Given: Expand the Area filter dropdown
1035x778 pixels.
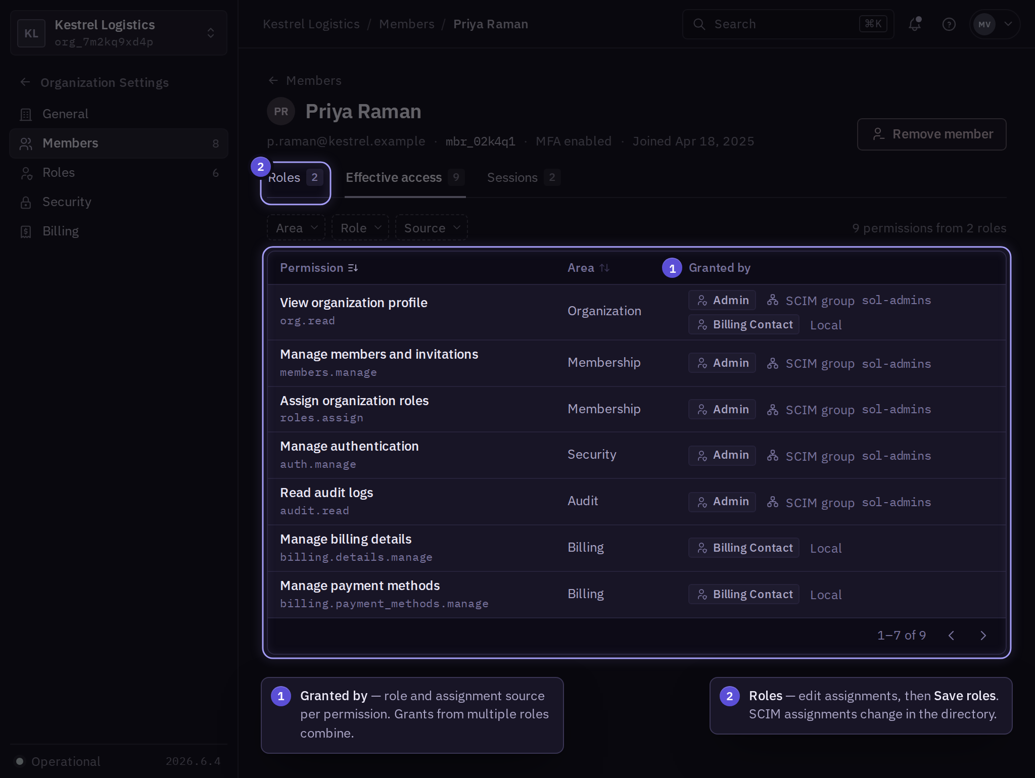Looking at the screenshot, I should click(296, 228).
